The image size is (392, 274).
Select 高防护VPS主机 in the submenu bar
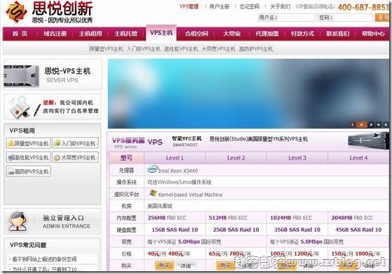[x=256, y=49]
